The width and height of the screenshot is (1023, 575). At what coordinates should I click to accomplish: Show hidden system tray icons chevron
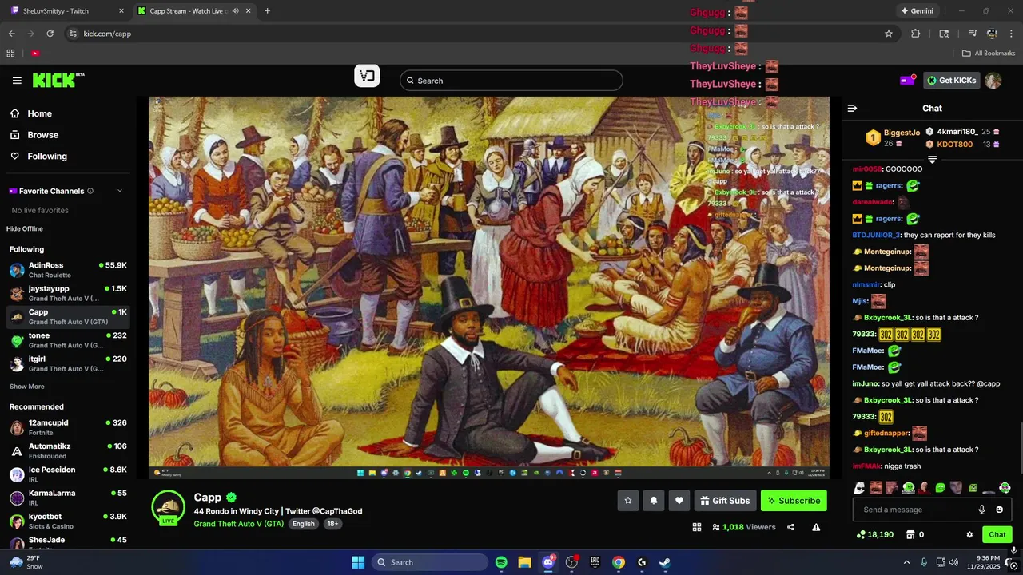tap(906, 562)
